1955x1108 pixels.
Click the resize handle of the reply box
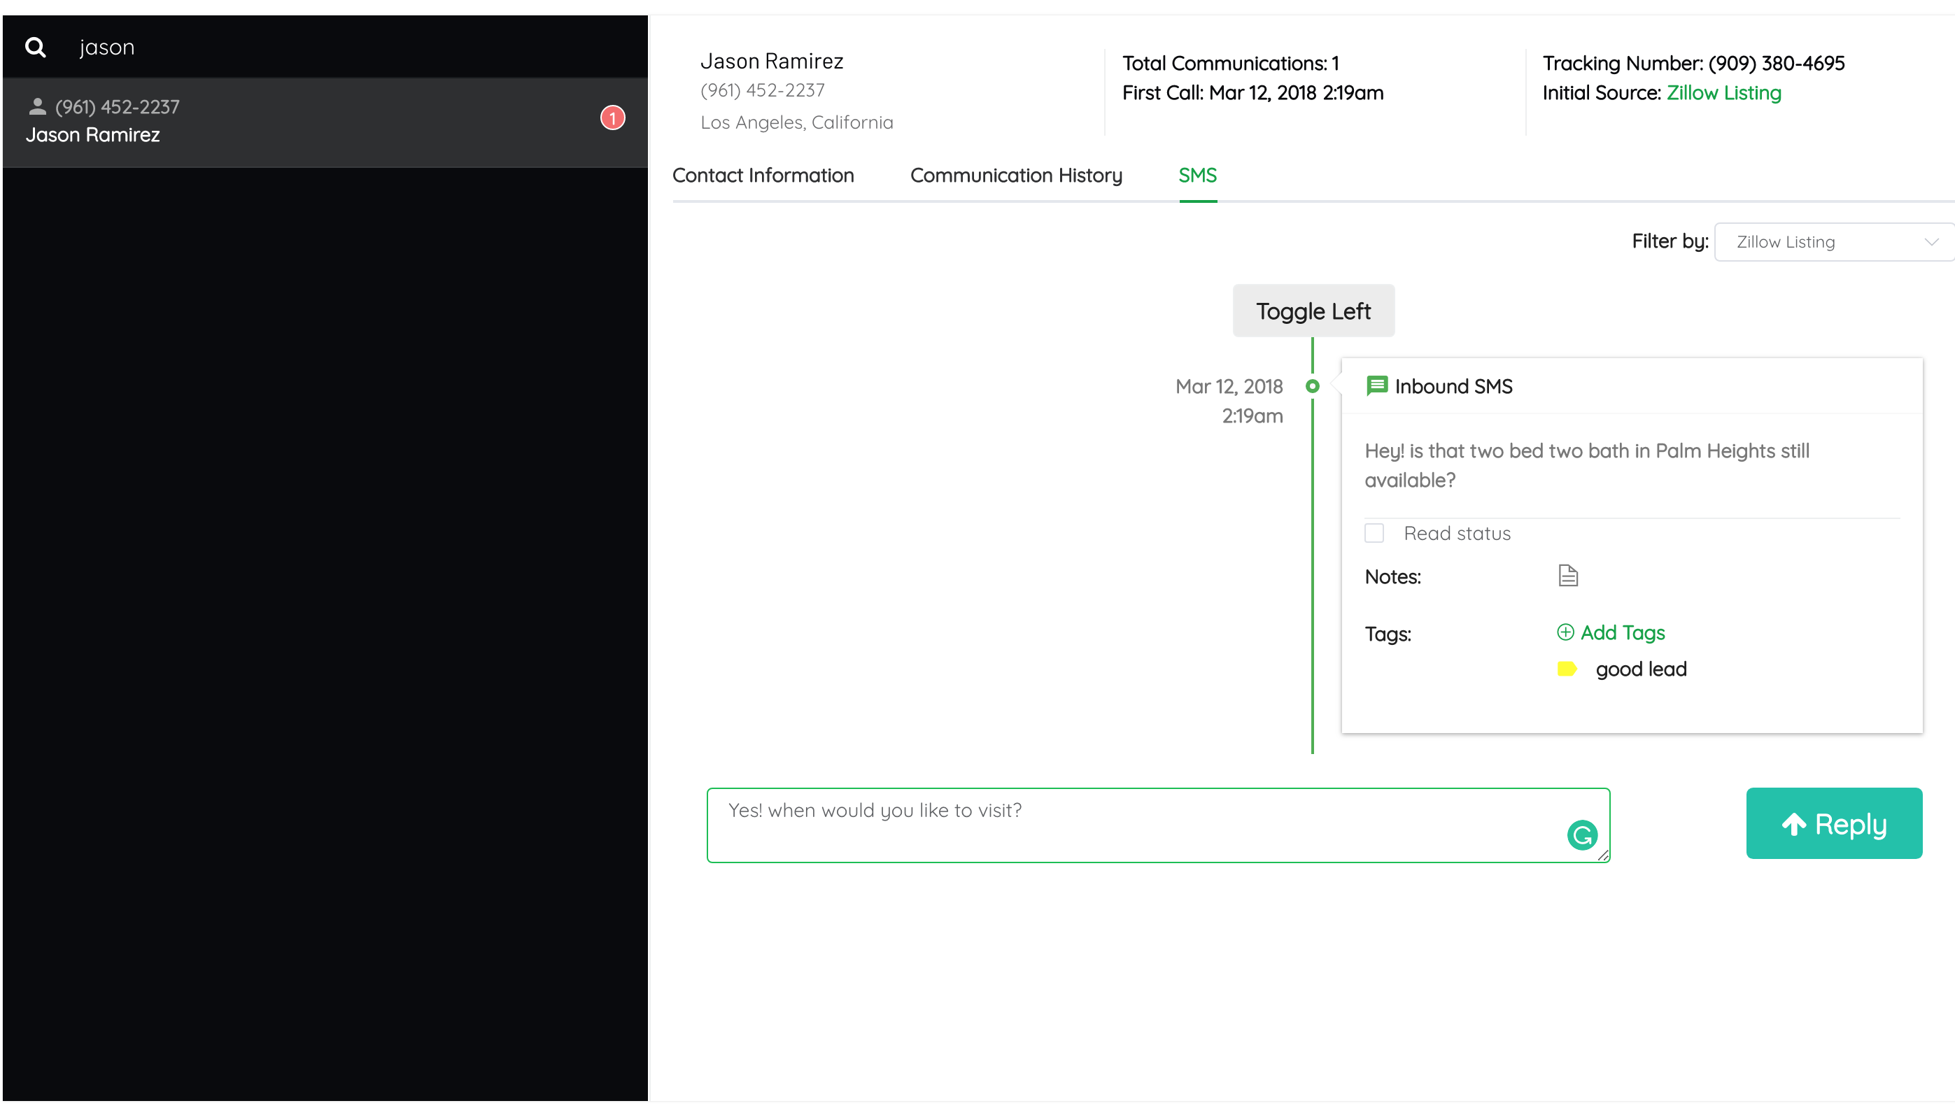[1602, 855]
